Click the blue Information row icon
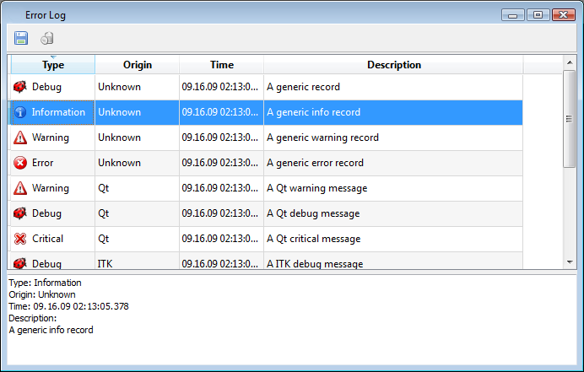 coord(20,112)
